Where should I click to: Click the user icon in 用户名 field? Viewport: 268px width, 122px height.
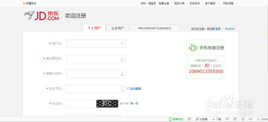(122, 44)
